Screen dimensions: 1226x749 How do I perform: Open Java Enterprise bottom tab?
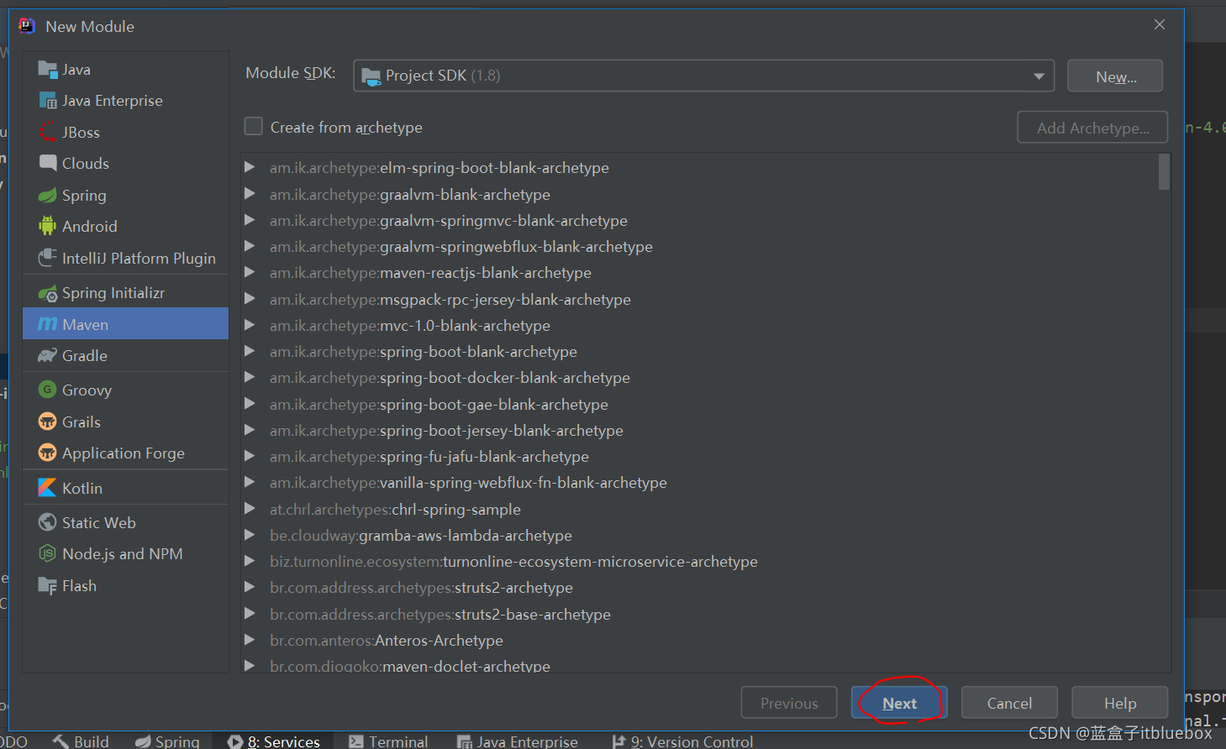pos(518,741)
